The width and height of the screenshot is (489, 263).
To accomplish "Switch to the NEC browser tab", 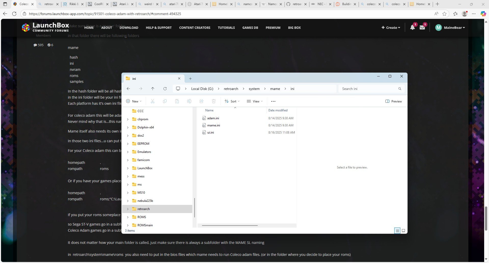I will [321, 4].
